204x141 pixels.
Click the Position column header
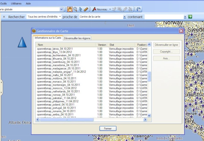(141, 45)
